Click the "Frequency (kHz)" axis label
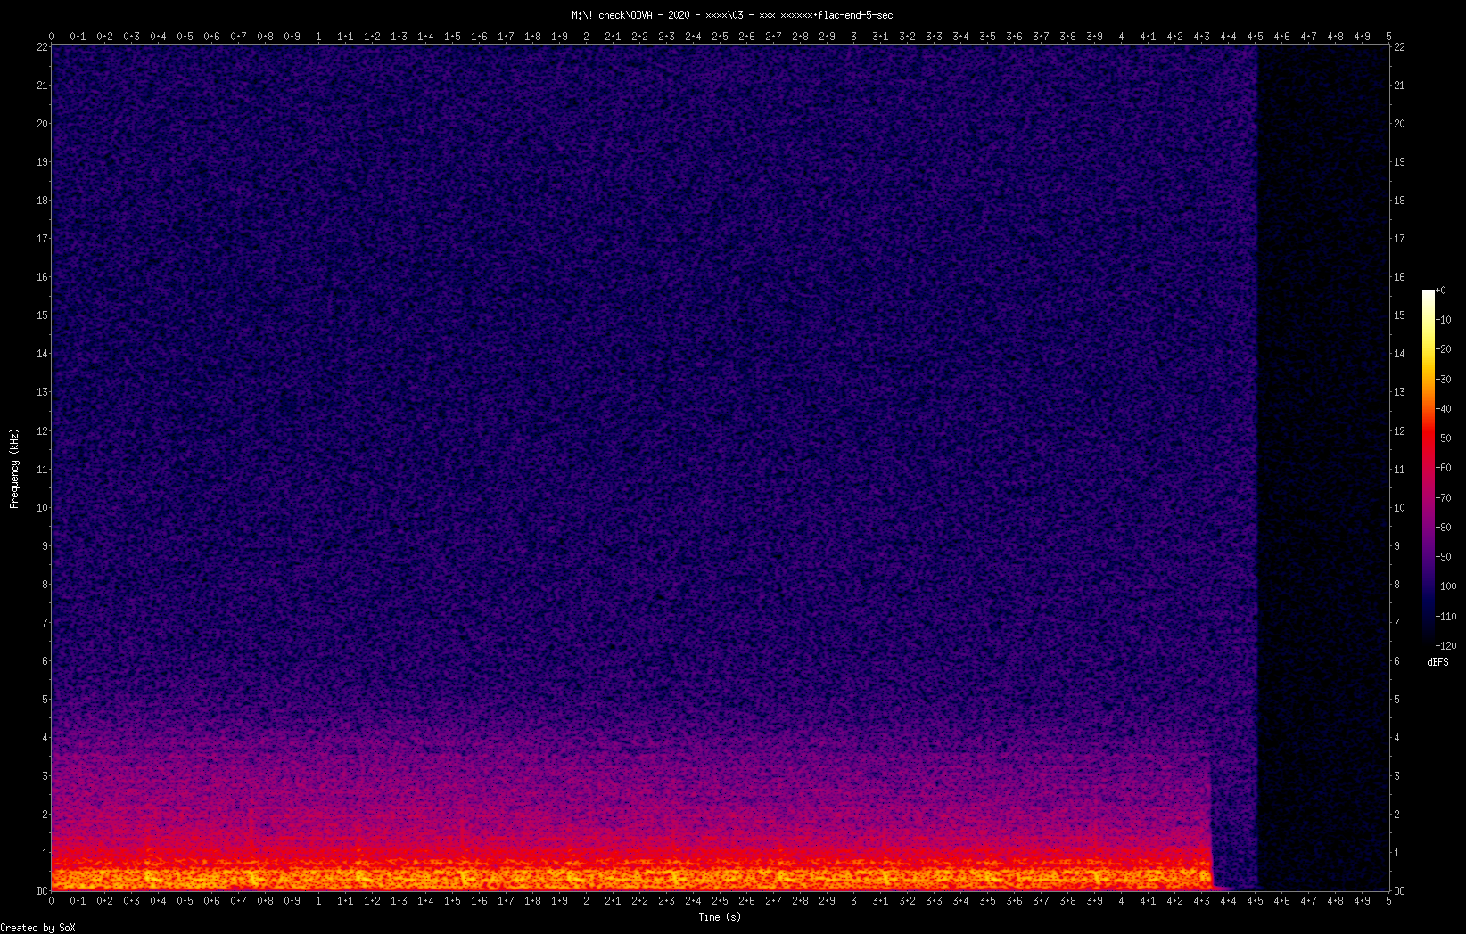Screen dimensions: 1466x934 click(x=14, y=469)
